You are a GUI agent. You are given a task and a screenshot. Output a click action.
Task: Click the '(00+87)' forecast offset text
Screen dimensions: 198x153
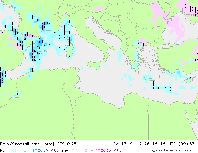point(188,144)
